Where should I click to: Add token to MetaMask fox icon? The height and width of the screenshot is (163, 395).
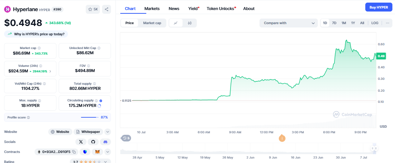point(97,151)
